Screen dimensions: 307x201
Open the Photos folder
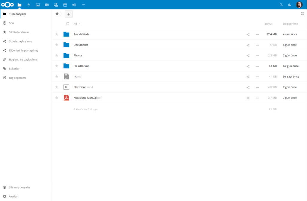tap(78, 55)
